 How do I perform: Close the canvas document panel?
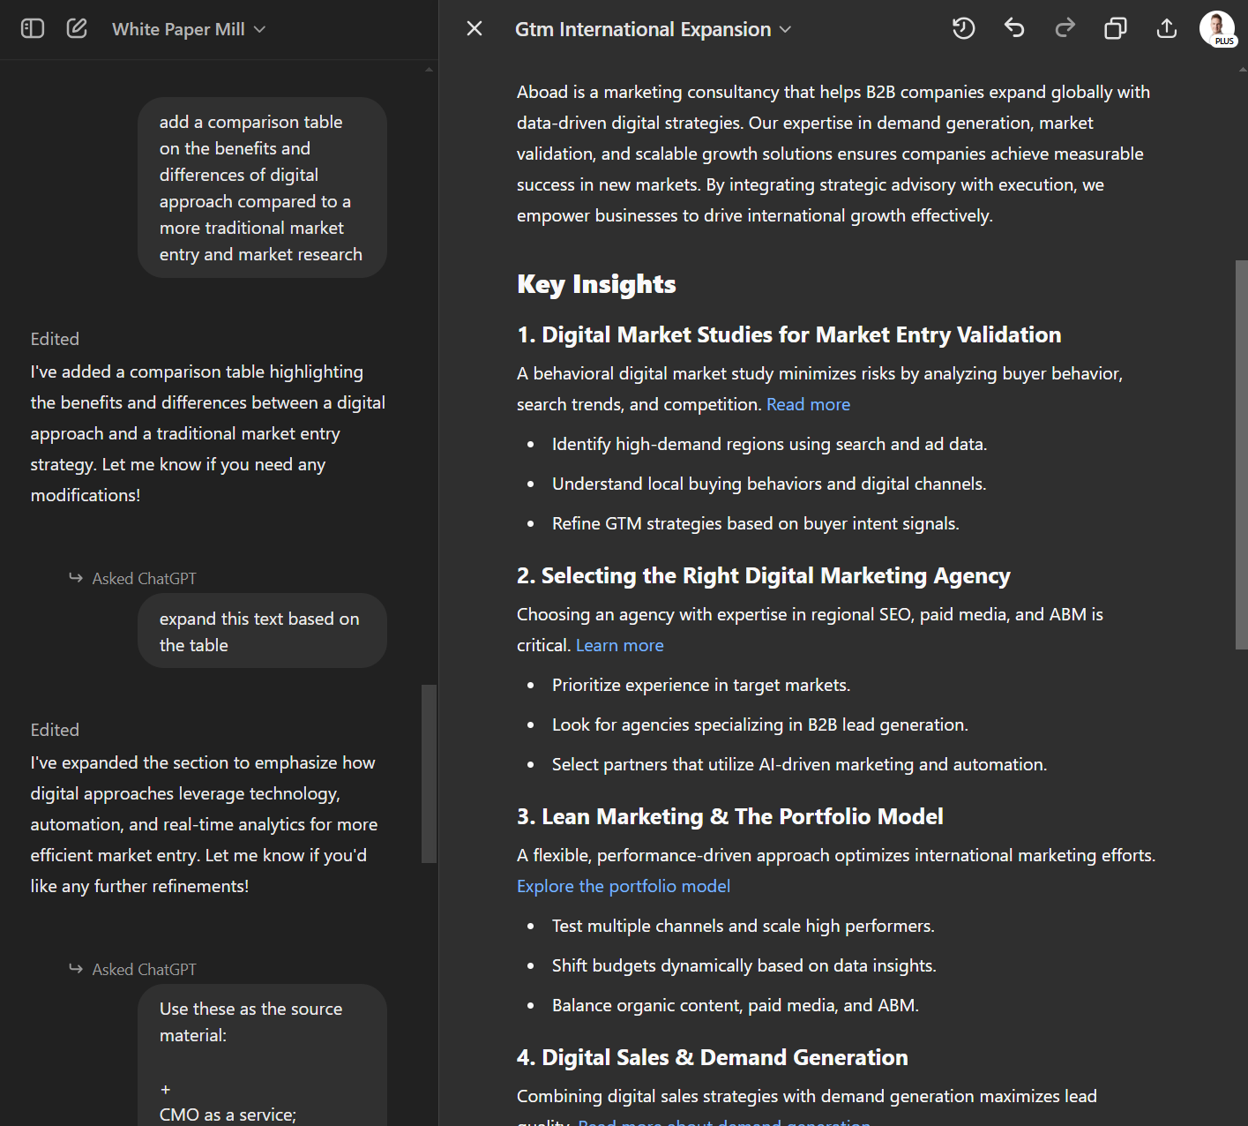(475, 29)
